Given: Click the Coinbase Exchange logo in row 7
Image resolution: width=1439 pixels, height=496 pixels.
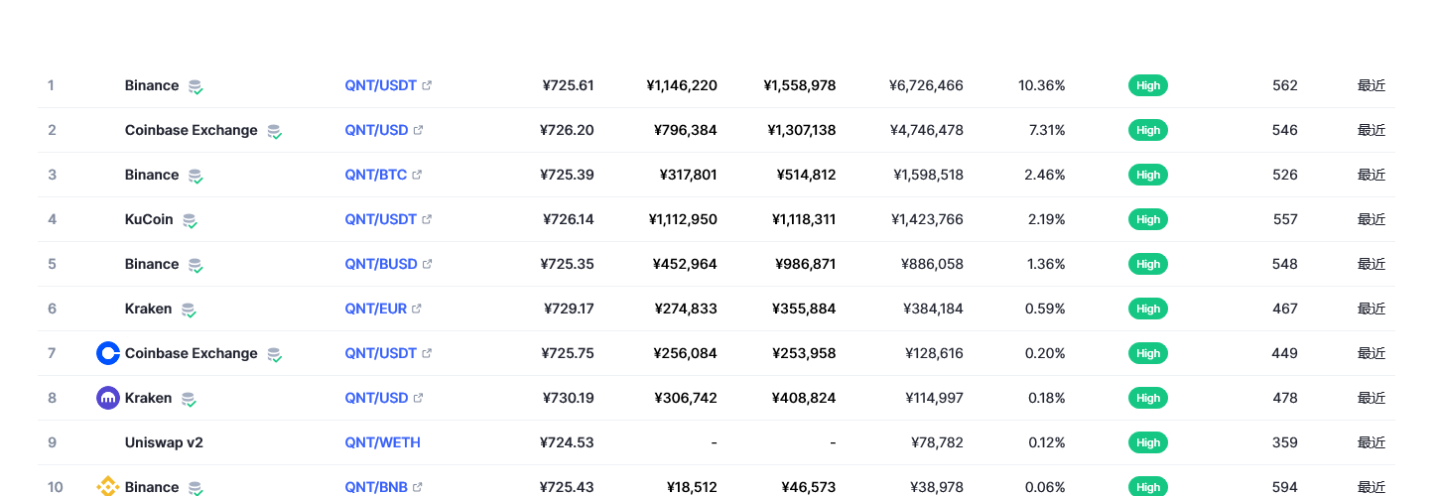Looking at the screenshot, I should click(108, 353).
